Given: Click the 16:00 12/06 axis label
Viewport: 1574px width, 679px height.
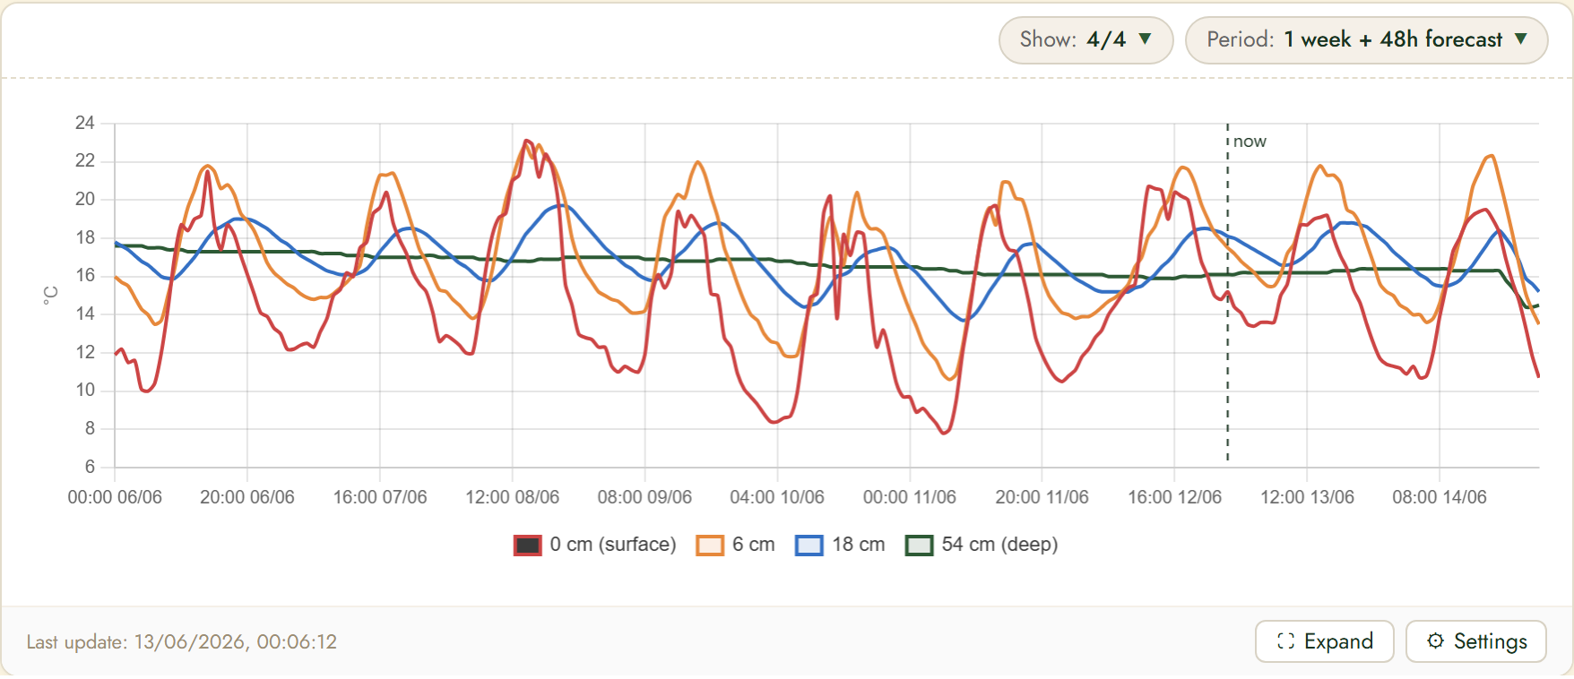Looking at the screenshot, I should pos(1174,497).
